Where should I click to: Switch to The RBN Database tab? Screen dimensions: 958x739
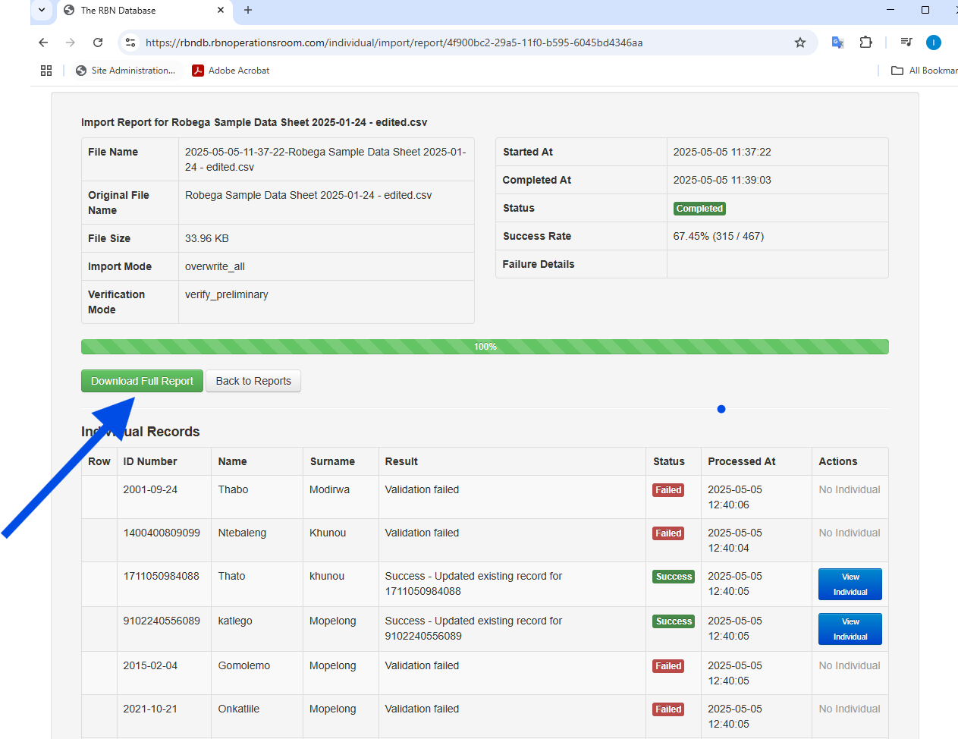(137, 11)
